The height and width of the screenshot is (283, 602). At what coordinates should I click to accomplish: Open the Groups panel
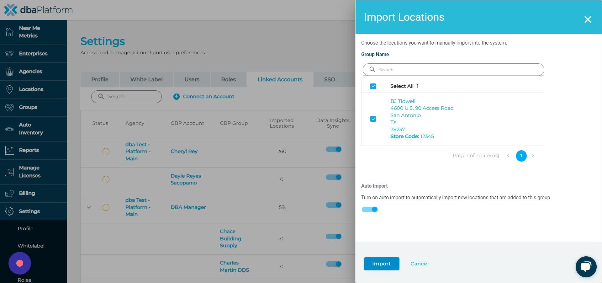click(28, 107)
